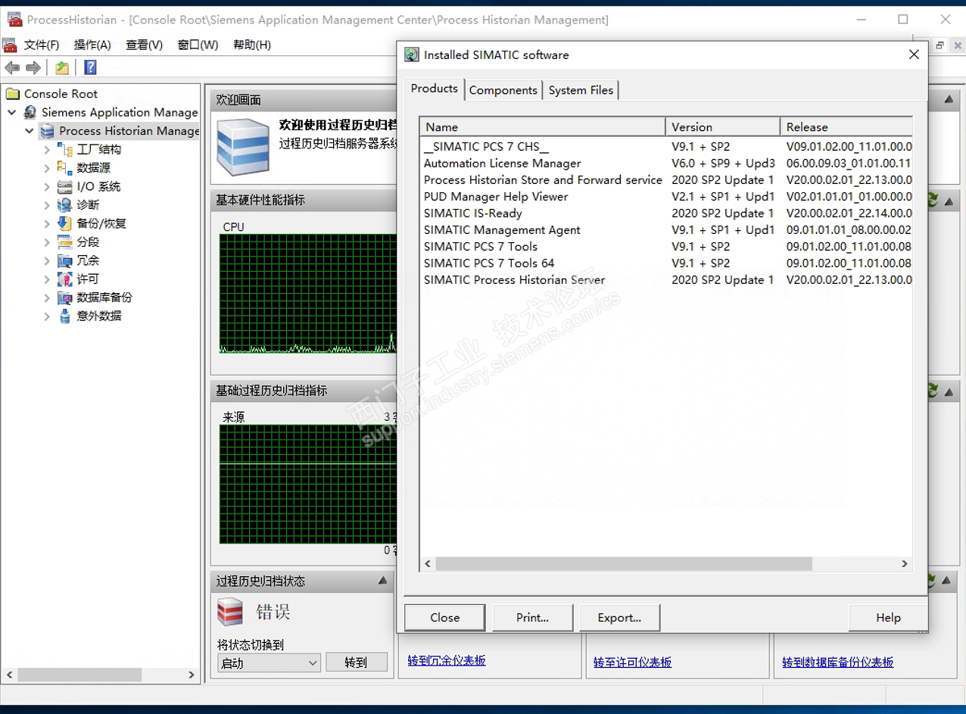Switch to the System Files tab
The image size is (966, 714).
[581, 90]
